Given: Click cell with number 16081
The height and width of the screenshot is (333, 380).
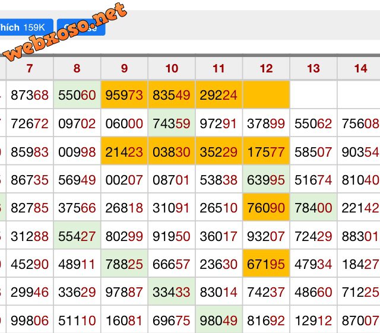Looking at the screenshot, I should point(124,320).
